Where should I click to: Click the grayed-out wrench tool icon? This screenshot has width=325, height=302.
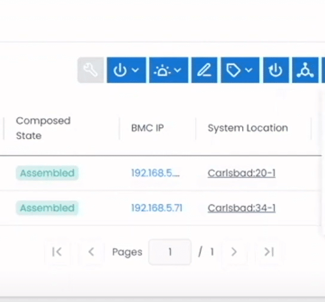coord(91,70)
